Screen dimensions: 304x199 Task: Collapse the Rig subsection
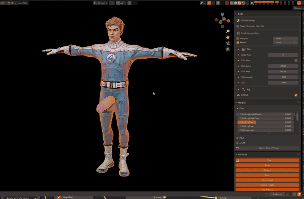tap(238, 89)
